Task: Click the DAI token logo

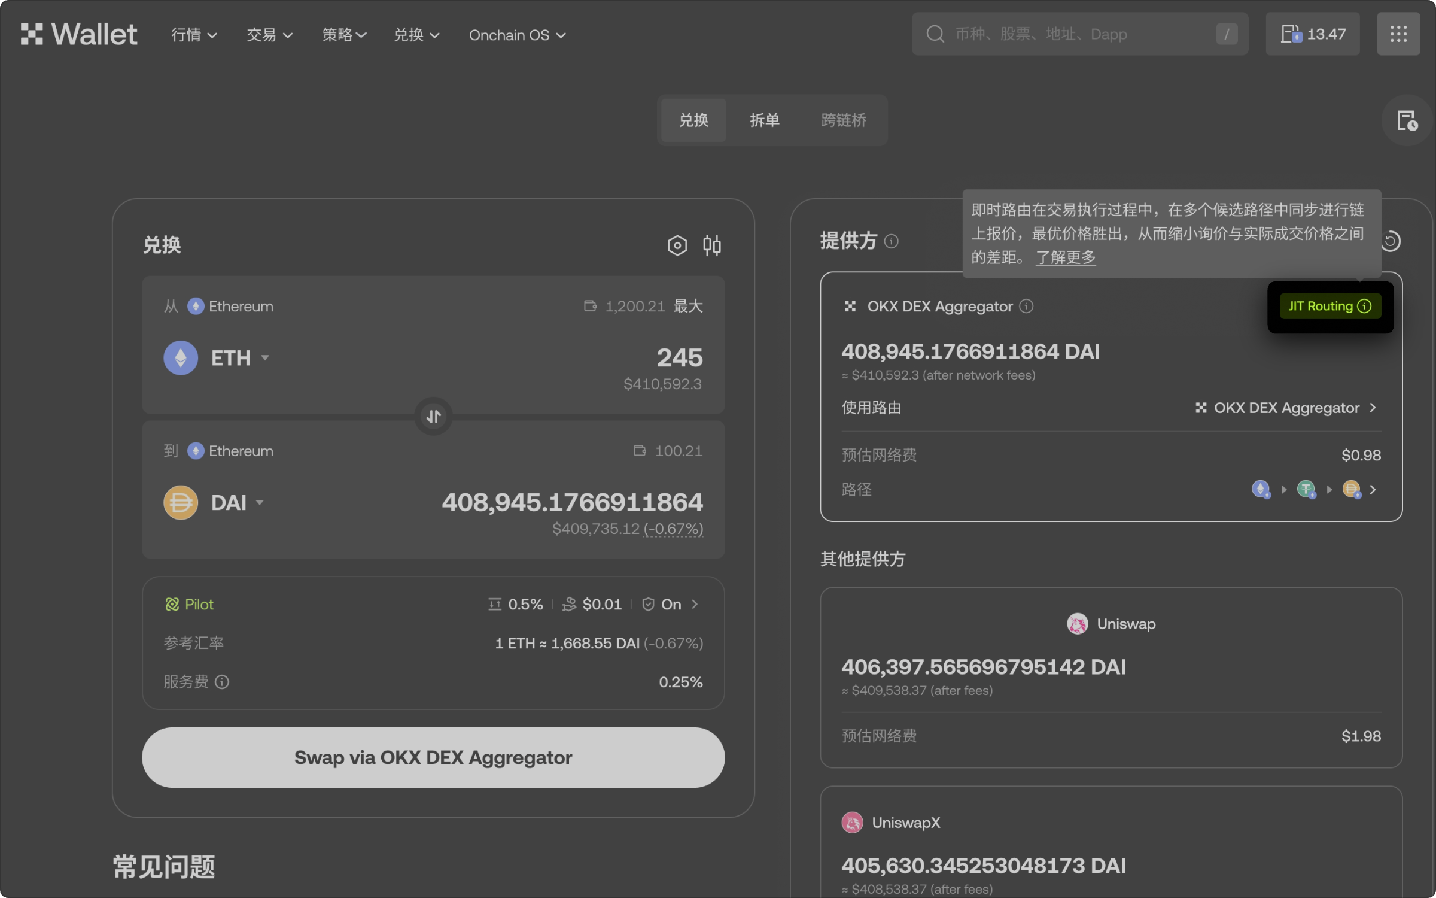Action: pos(181,502)
